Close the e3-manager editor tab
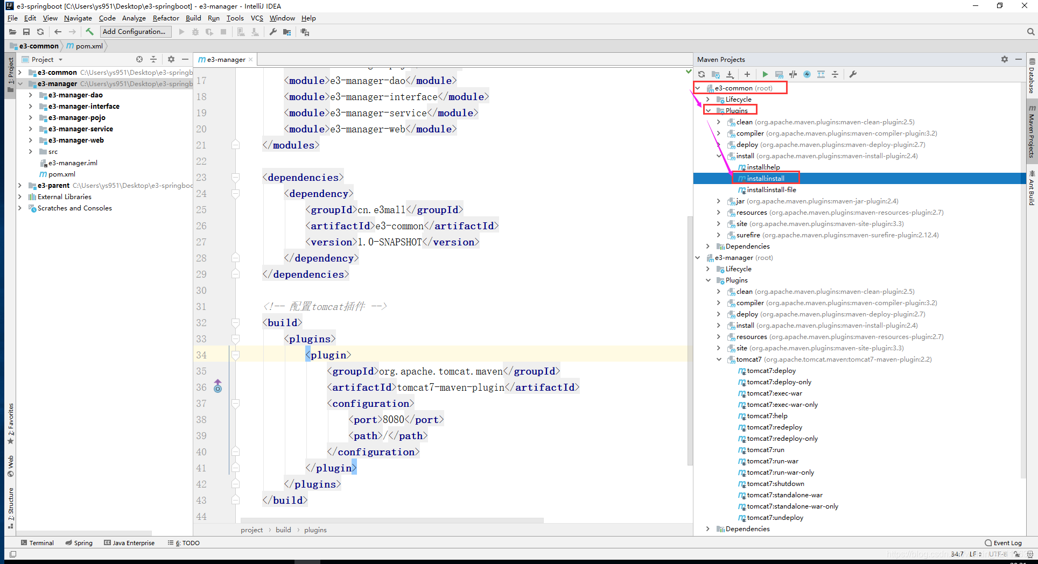 [x=251, y=60]
